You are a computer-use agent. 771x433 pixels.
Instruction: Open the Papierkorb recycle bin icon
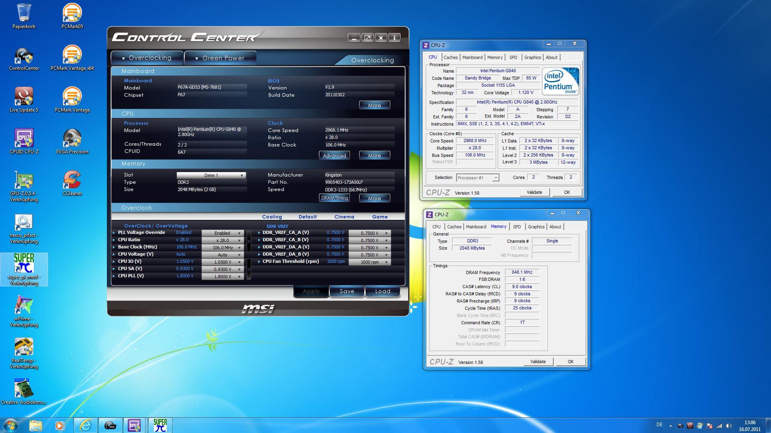pyautogui.click(x=24, y=16)
